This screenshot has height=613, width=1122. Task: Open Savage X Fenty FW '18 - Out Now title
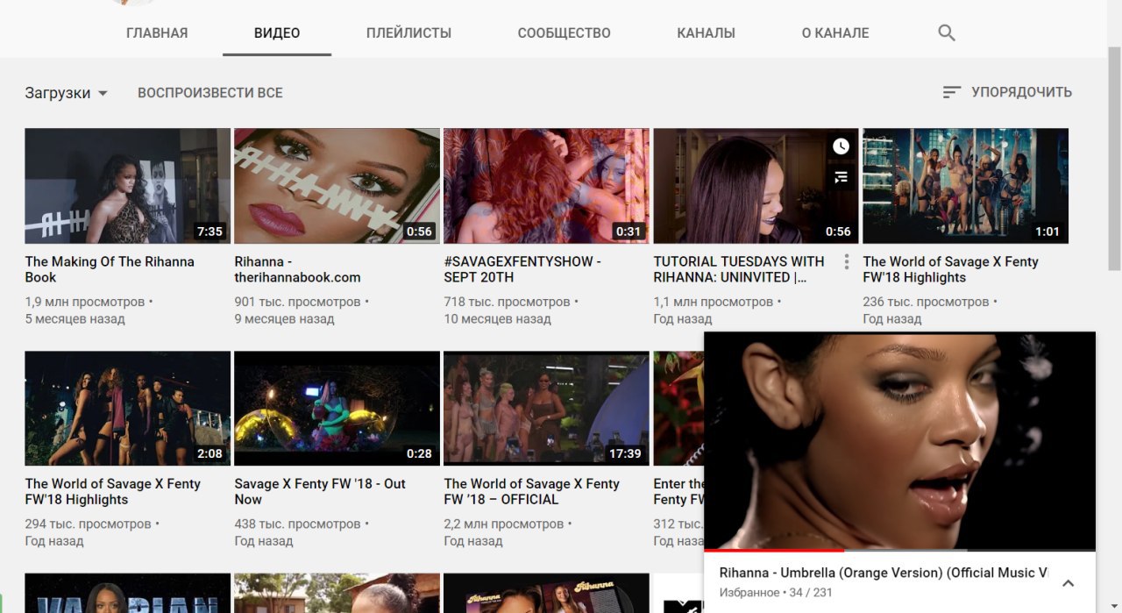pos(320,491)
